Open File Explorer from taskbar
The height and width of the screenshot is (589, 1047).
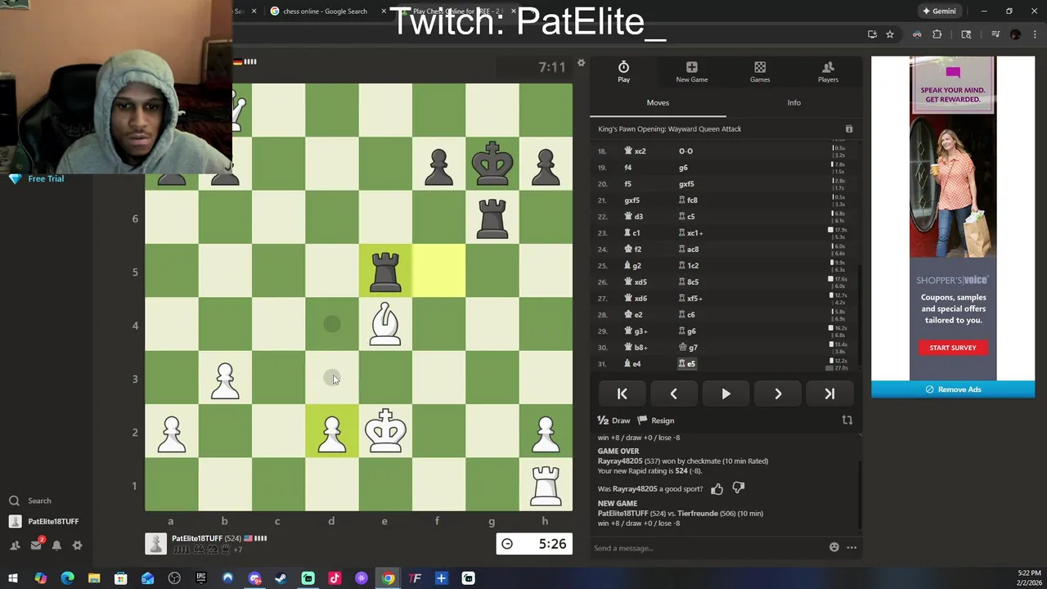94,578
